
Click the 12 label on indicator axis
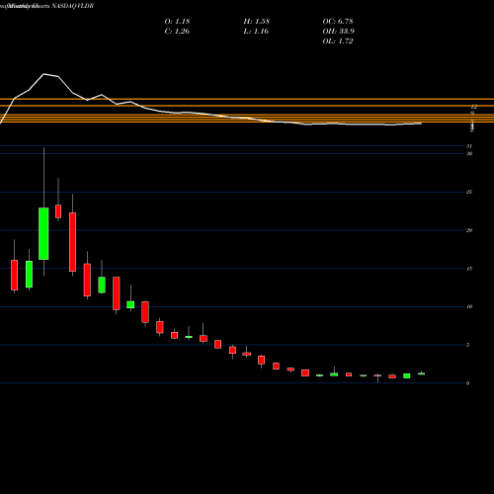click(473, 107)
